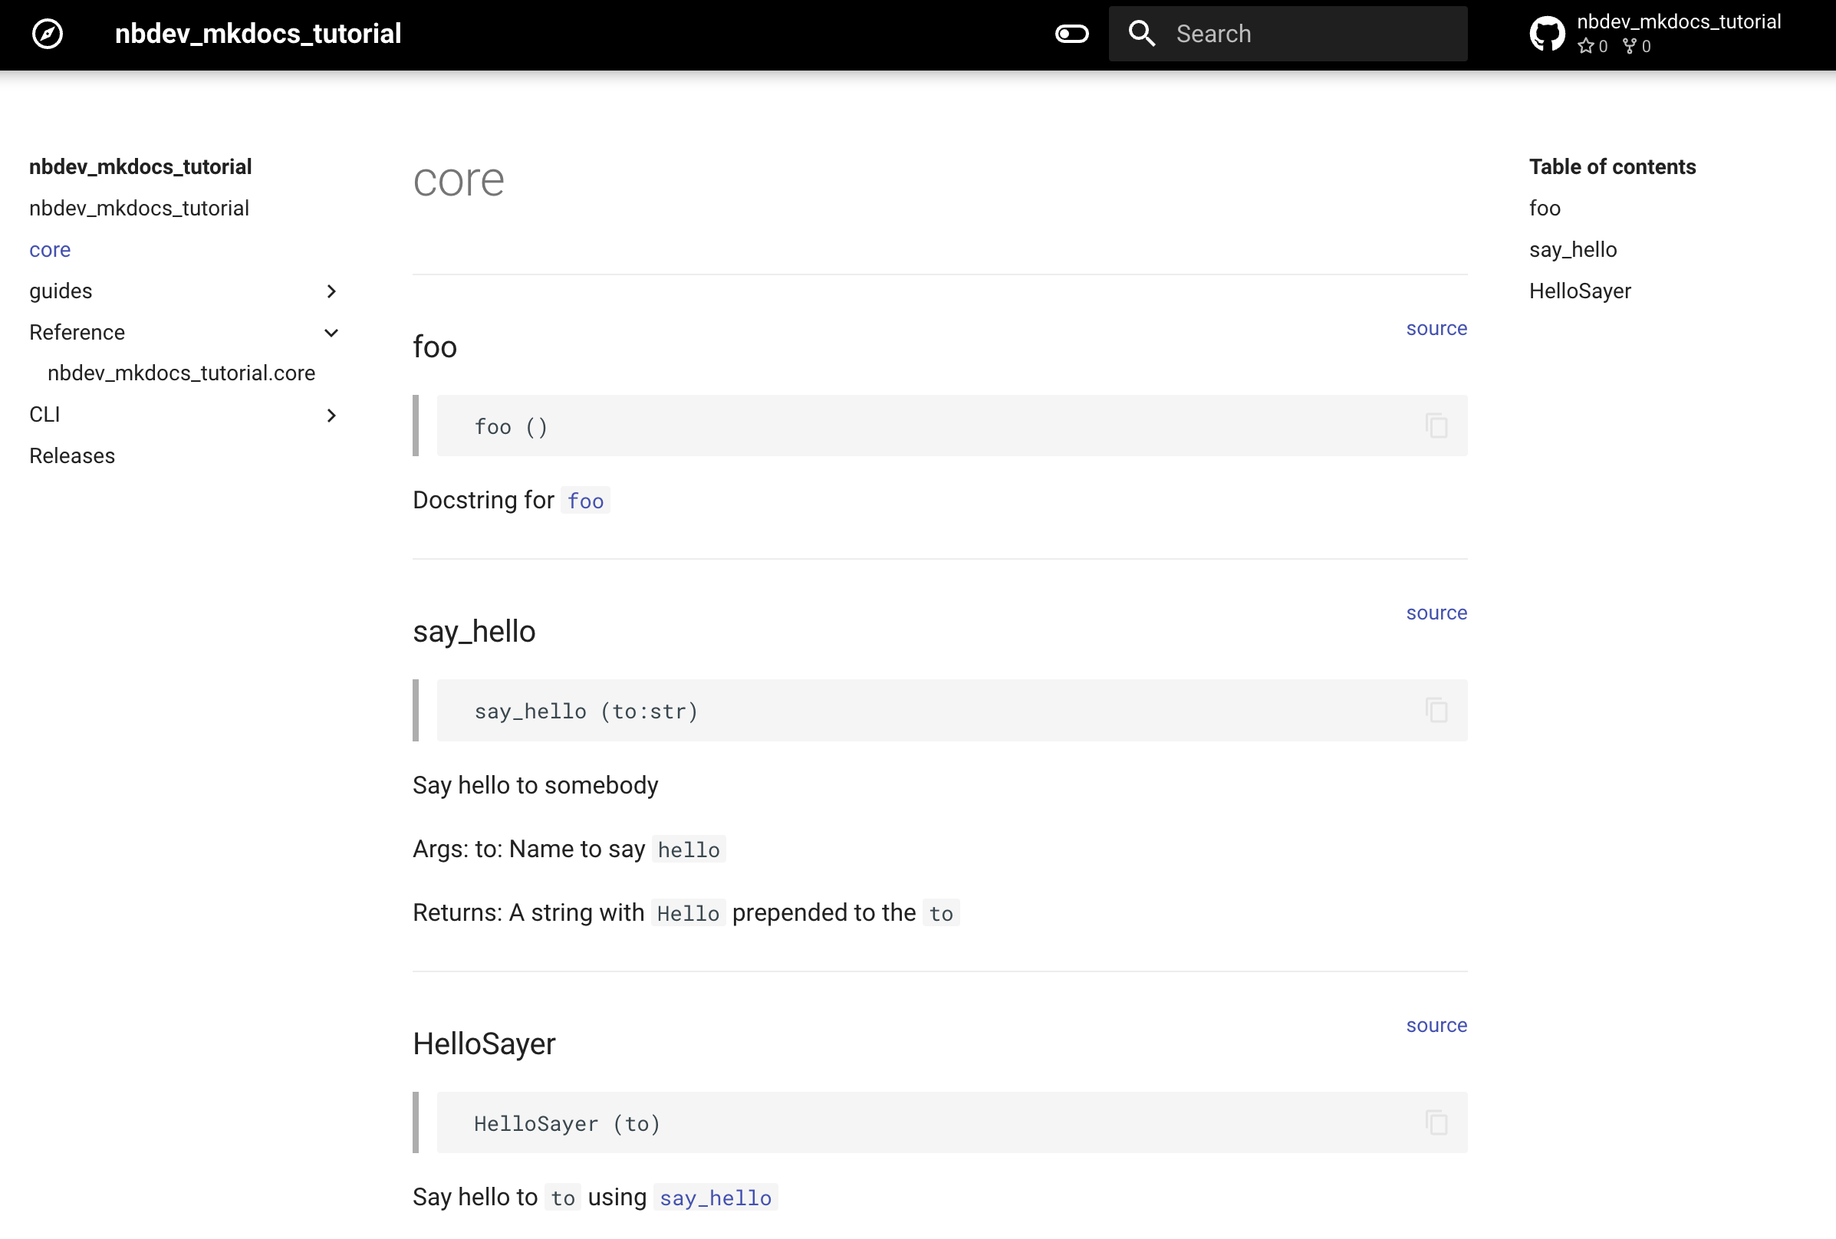The width and height of the screenshot is (1836, 1239).
Task: Toggle dark/light mode switch in header
Action: [1071, 34]
